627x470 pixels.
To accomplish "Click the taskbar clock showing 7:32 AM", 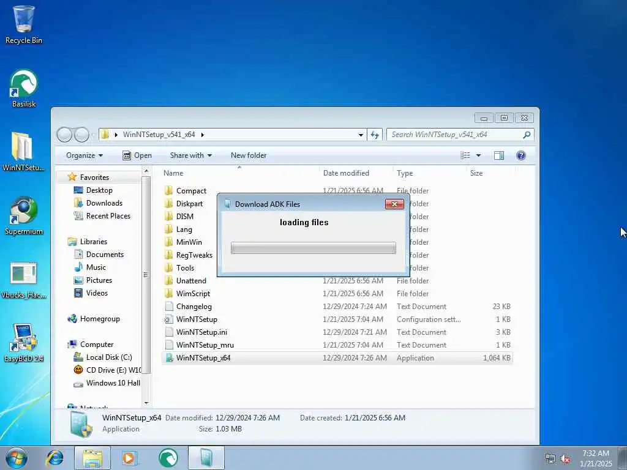I will (596, 458).
